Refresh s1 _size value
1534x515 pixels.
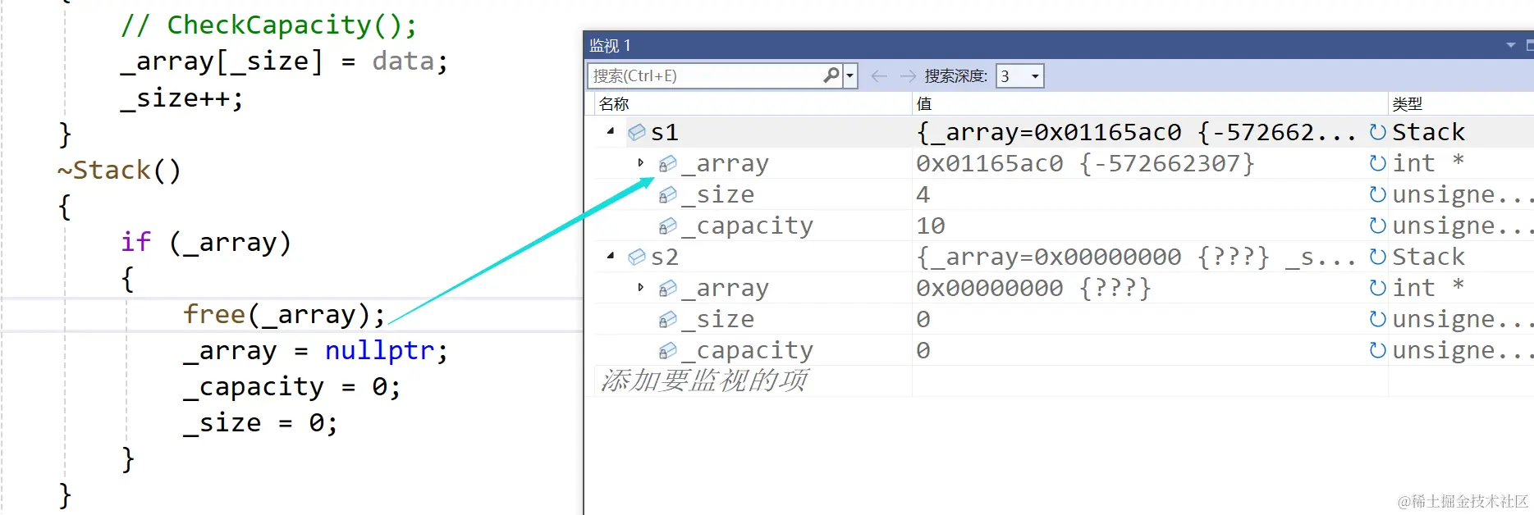[1377, 194]
